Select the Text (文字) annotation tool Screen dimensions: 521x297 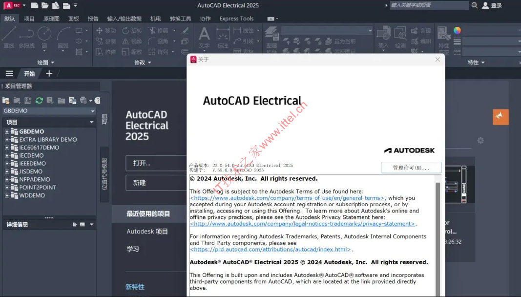pyautogui.click(x=204, y=38)
